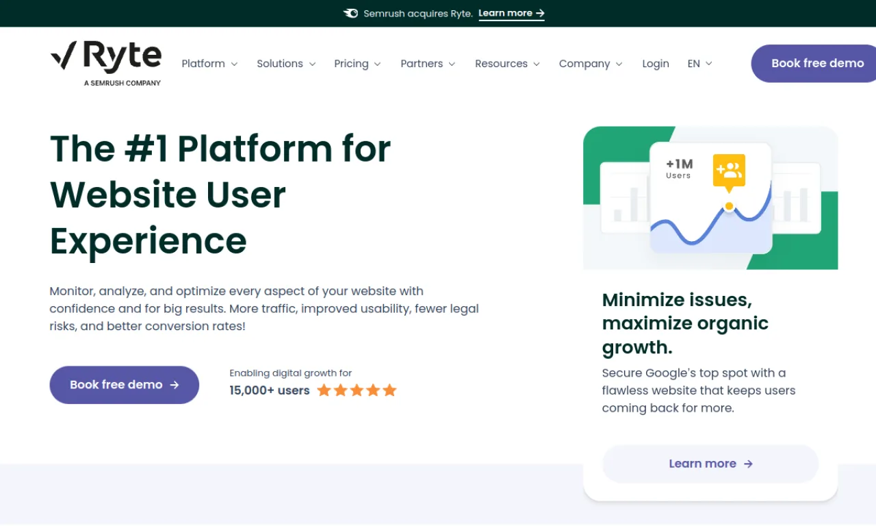Click the yellow add-users icon in illustration
Viewport: 876px width, 526px height.
(729, 171)
